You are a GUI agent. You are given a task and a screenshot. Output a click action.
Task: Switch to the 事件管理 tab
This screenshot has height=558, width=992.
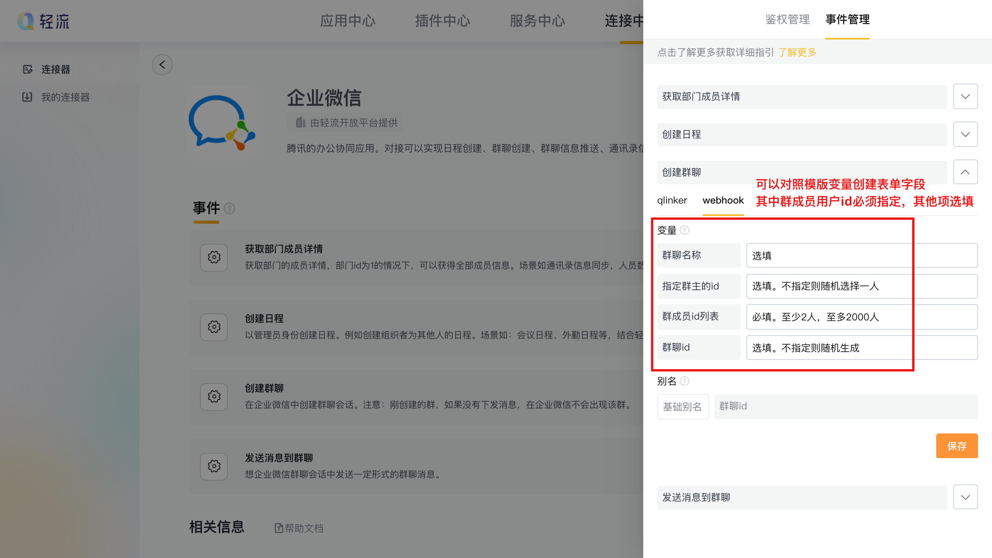[x=847, y=19]
